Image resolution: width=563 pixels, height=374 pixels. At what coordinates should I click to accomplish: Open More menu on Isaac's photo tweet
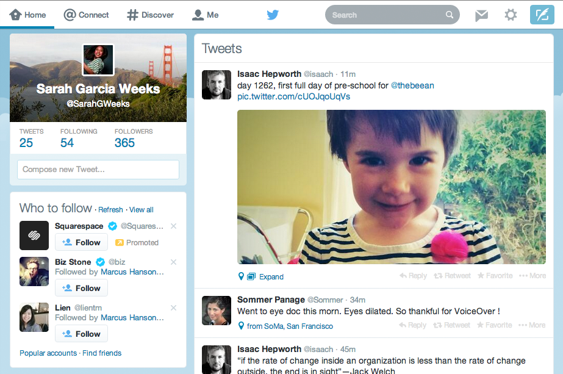pyautogui.click(x=533, y=276)
